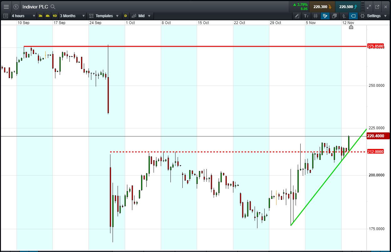Click the 175.0000 price axis label
This screenshot has width=391, height=252.
click(x=376, y=229)
